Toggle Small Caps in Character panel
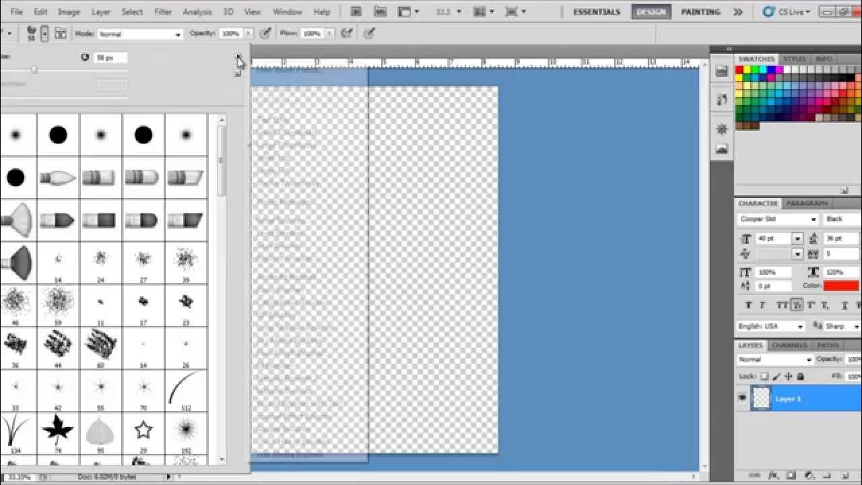Image resolution: width=862 pixels, height=485 pixels. [x=797, y=305]
